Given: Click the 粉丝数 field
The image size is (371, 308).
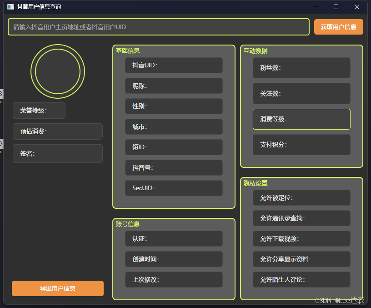Looking at the screenshot, I should [302, 68].
